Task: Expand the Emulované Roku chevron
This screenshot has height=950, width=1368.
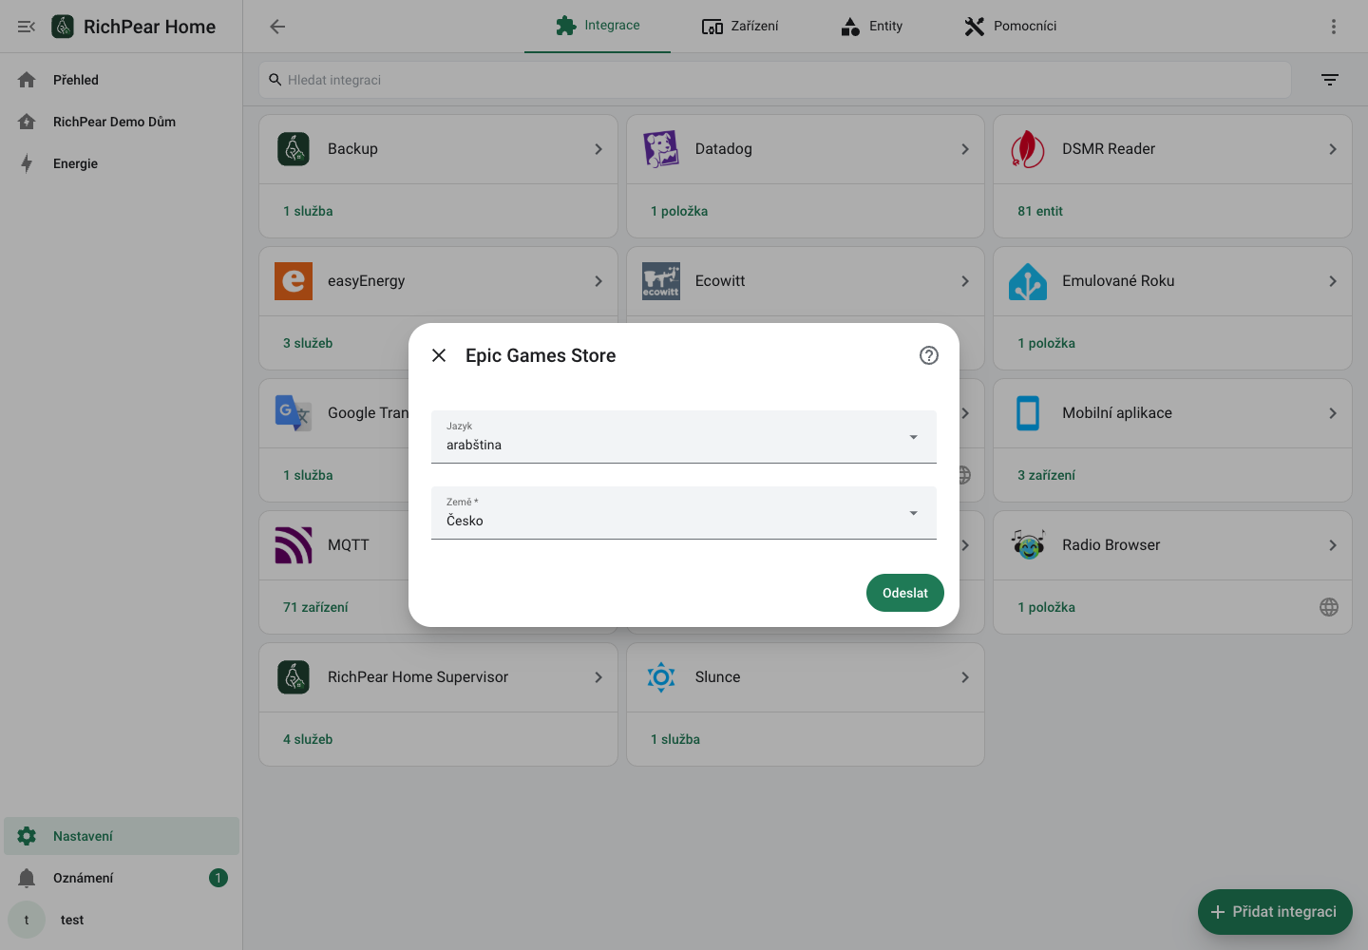Action: [x=1333, y=281]
